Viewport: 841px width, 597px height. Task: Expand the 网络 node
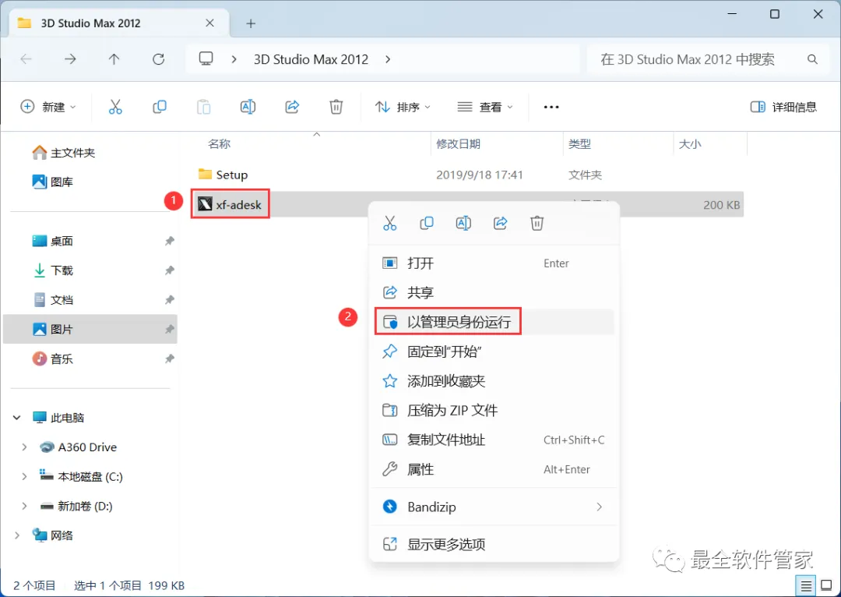point(16,535)
